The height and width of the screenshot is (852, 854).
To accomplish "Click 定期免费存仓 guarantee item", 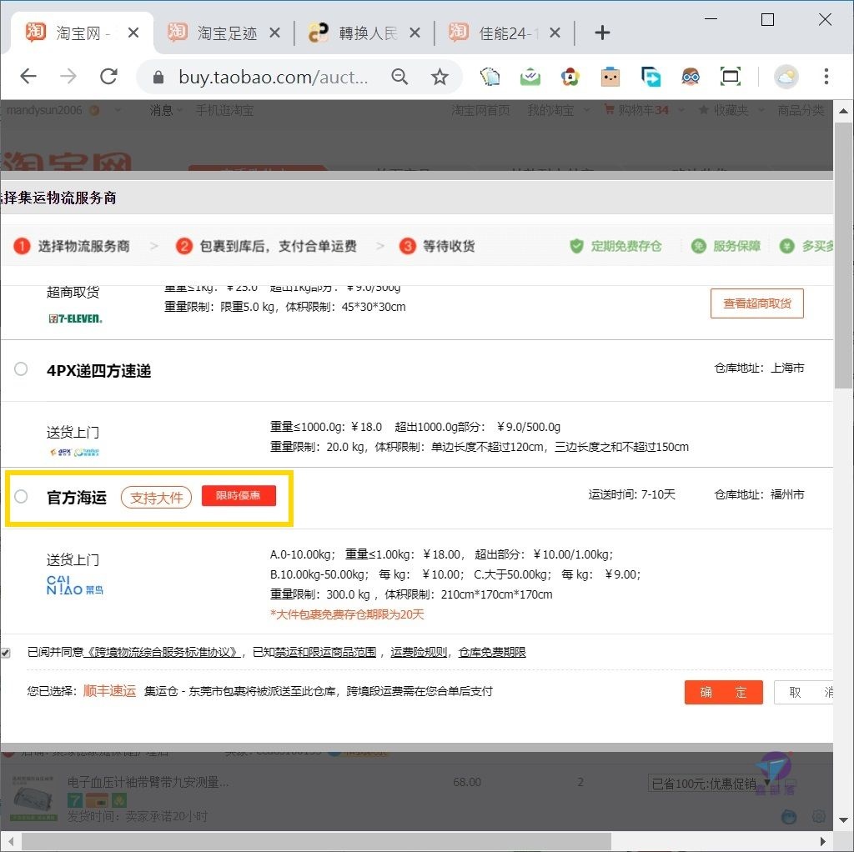I will tap(616, 246).
